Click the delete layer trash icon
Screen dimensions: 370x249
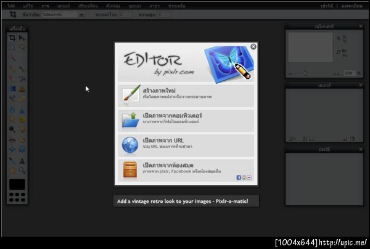coord(352,139)
